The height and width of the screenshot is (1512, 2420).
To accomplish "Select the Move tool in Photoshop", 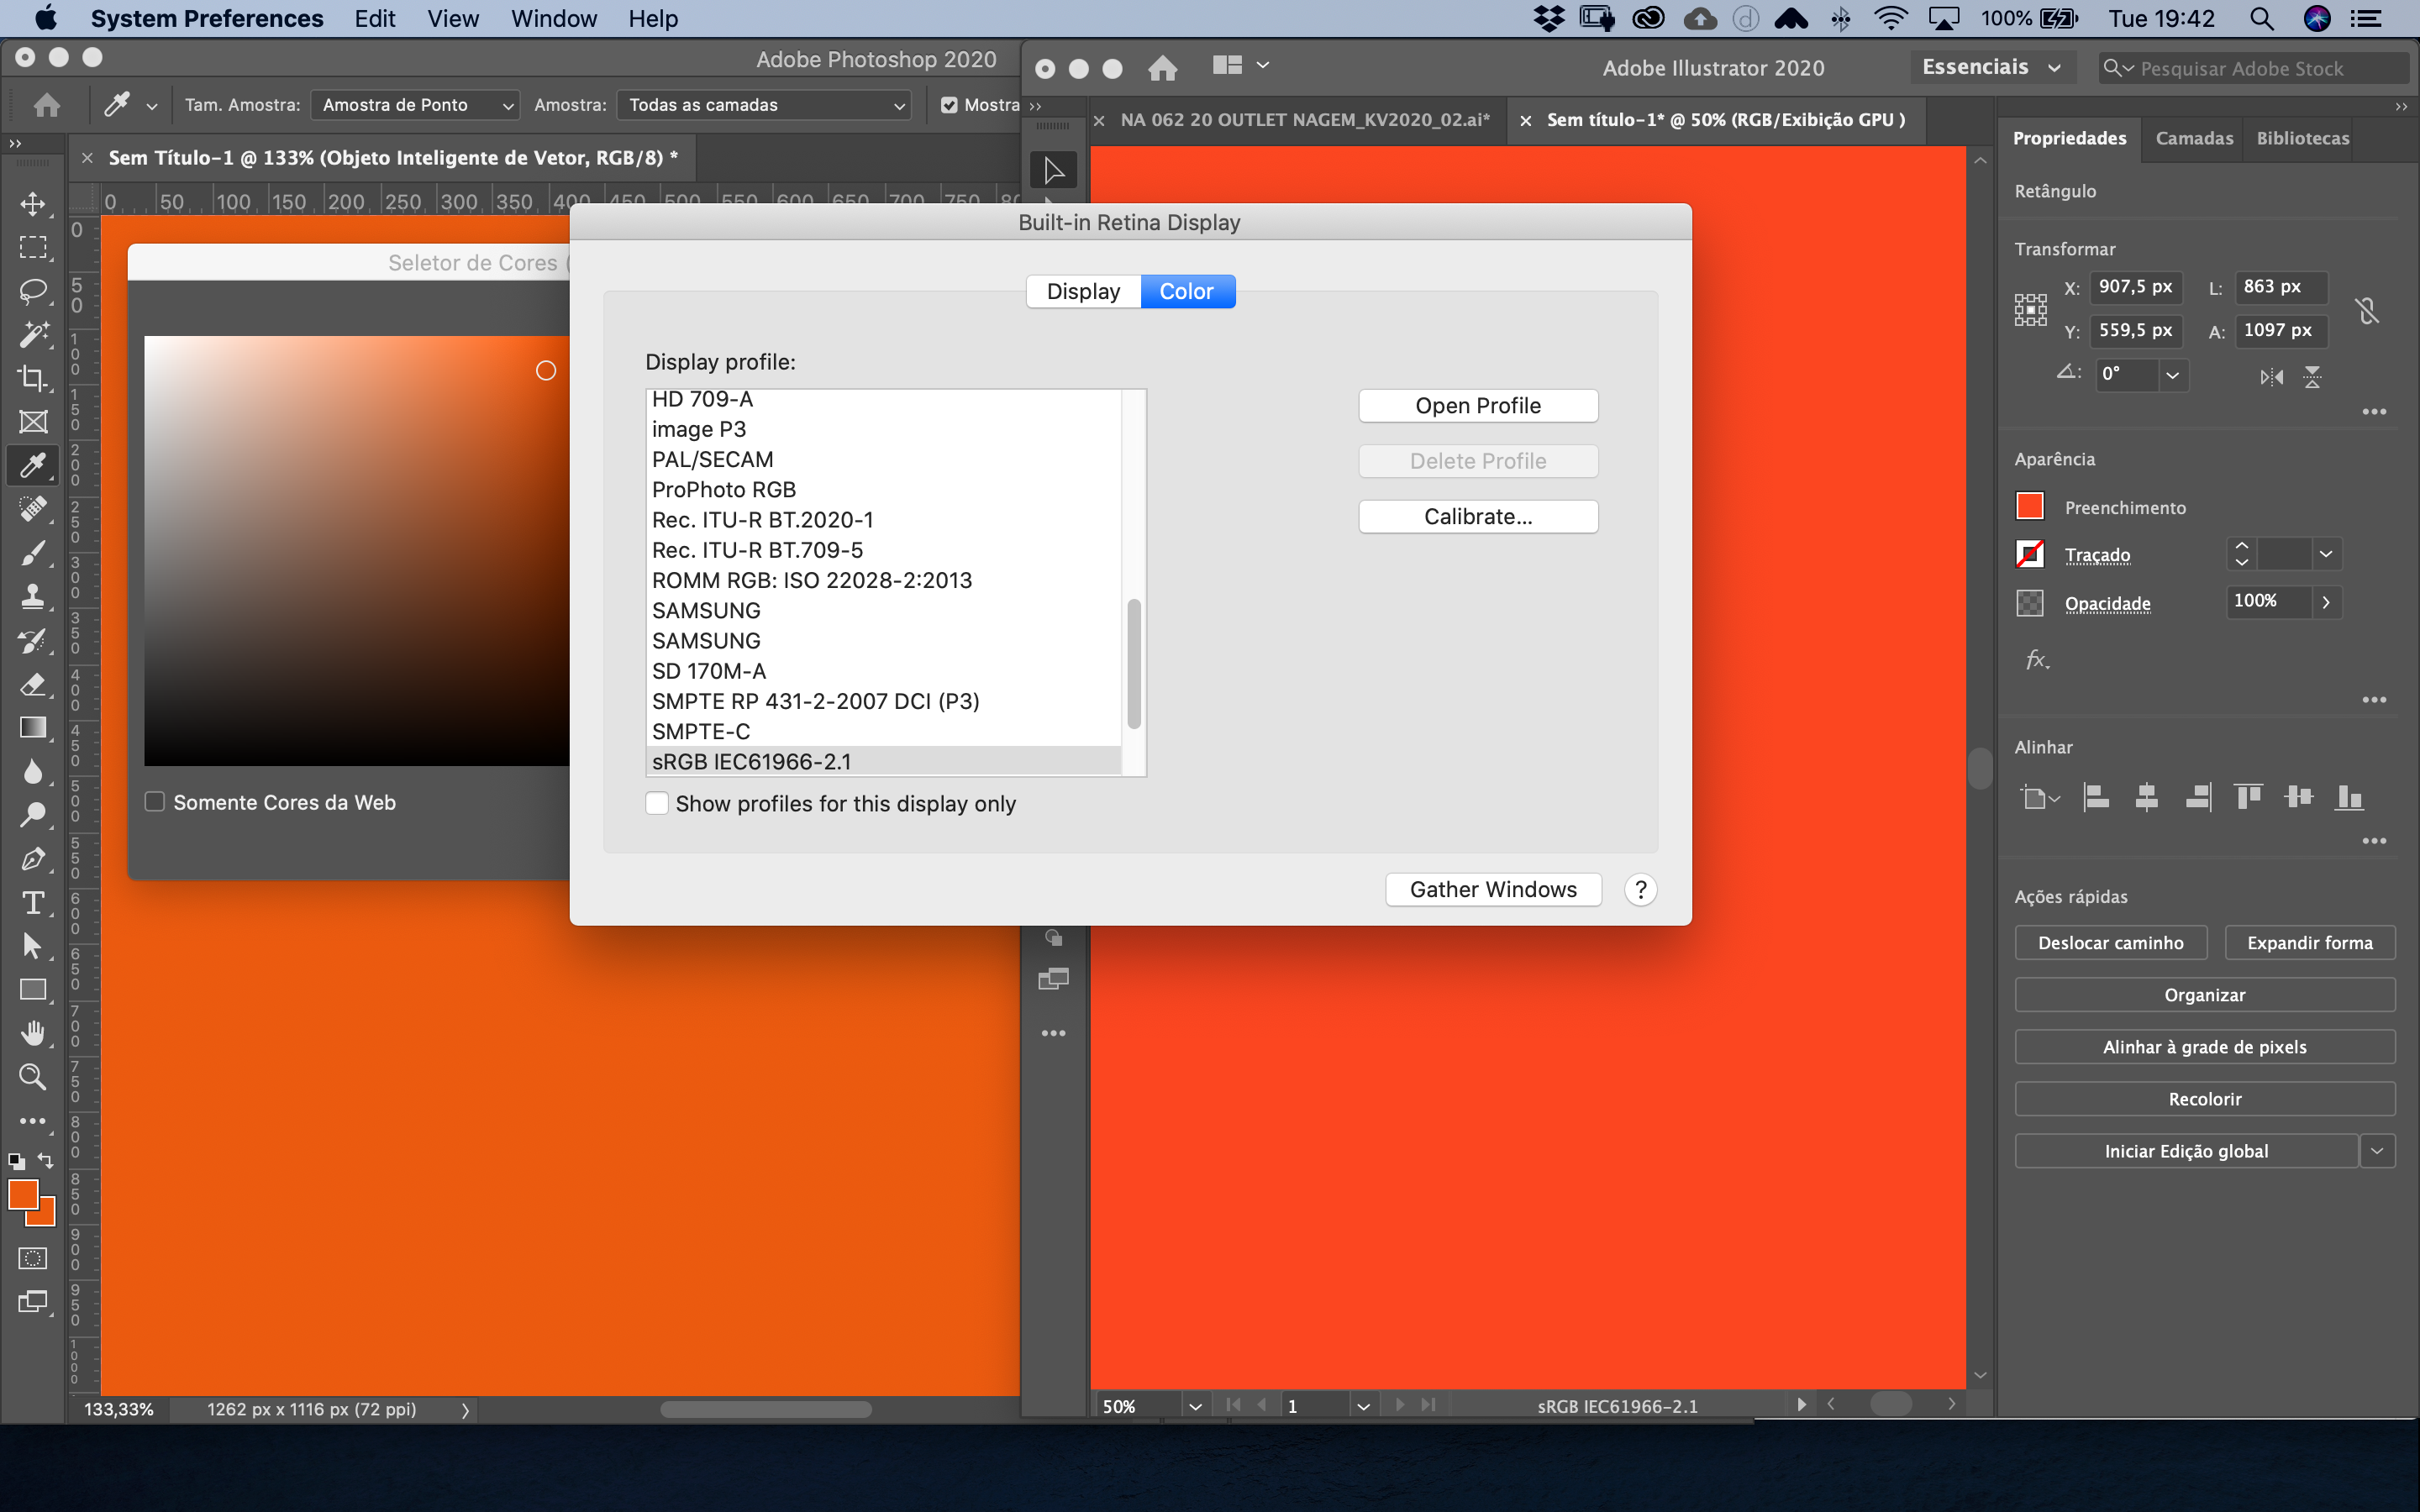I will click(34, 205).
